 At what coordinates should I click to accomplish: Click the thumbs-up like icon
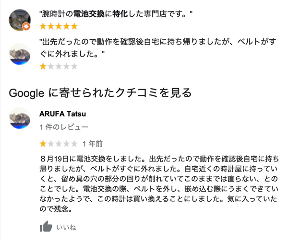coord(46,227)
